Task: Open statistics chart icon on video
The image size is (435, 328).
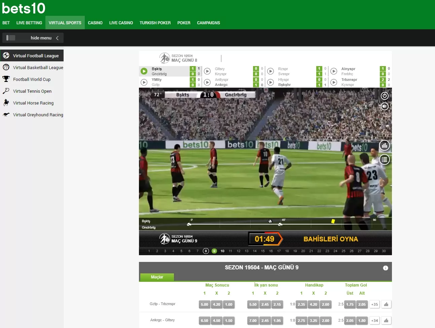Action: 385,146
